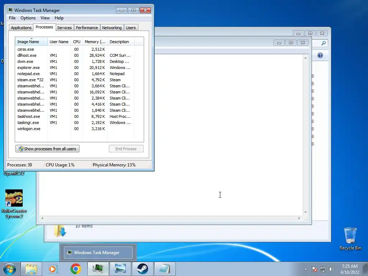Click the Physical Memory 13% status text

[114, 165]
